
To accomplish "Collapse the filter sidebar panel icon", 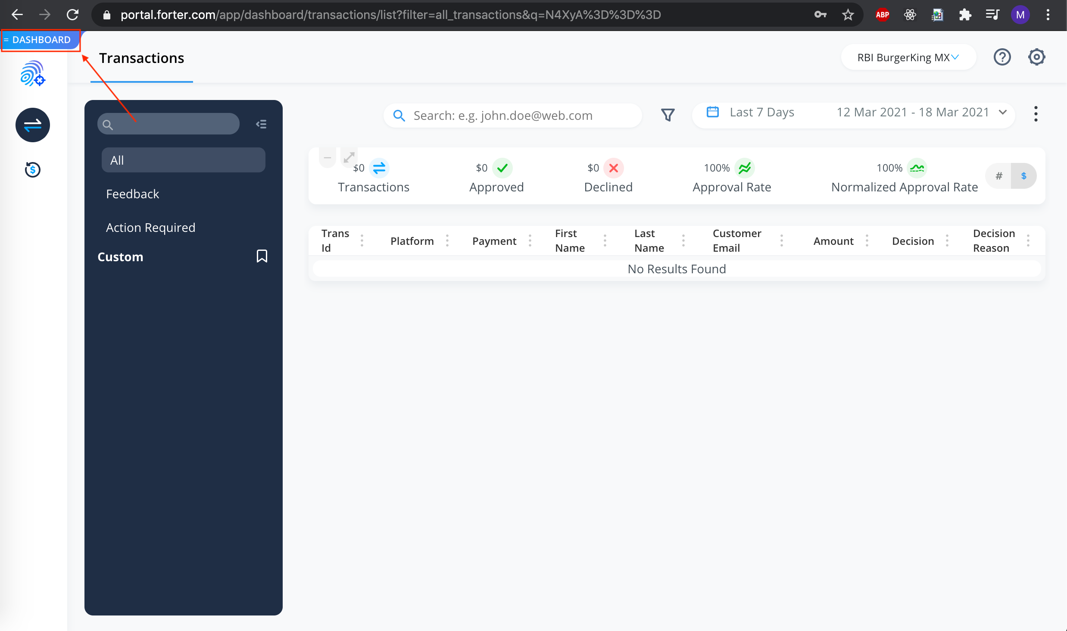I will (x=261, y=124).
